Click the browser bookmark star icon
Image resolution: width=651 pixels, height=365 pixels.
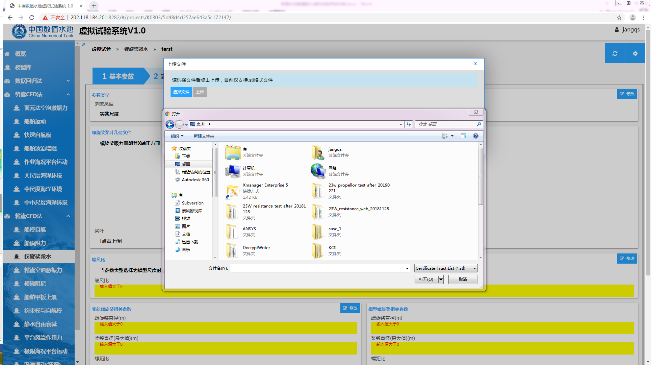pos(619,18)
